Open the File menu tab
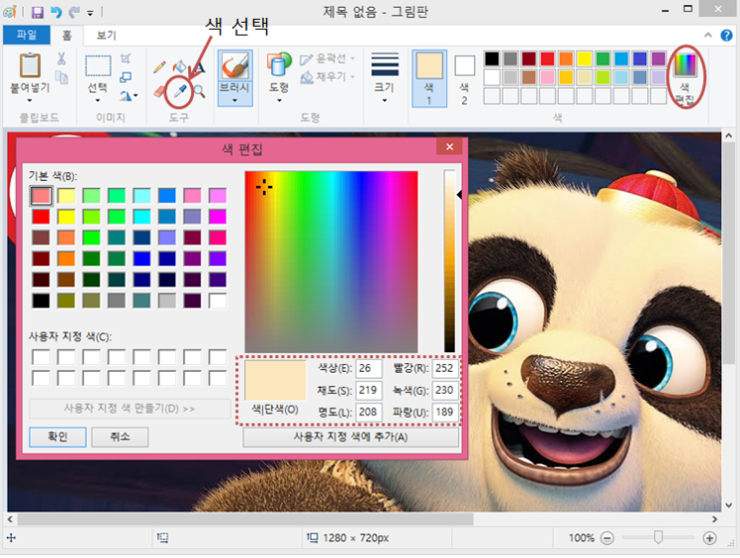The width and height of the screenshot is (740, 558). coord(27,35)
